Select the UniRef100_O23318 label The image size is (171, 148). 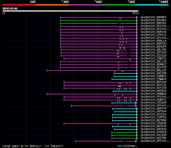pos(153,55)
